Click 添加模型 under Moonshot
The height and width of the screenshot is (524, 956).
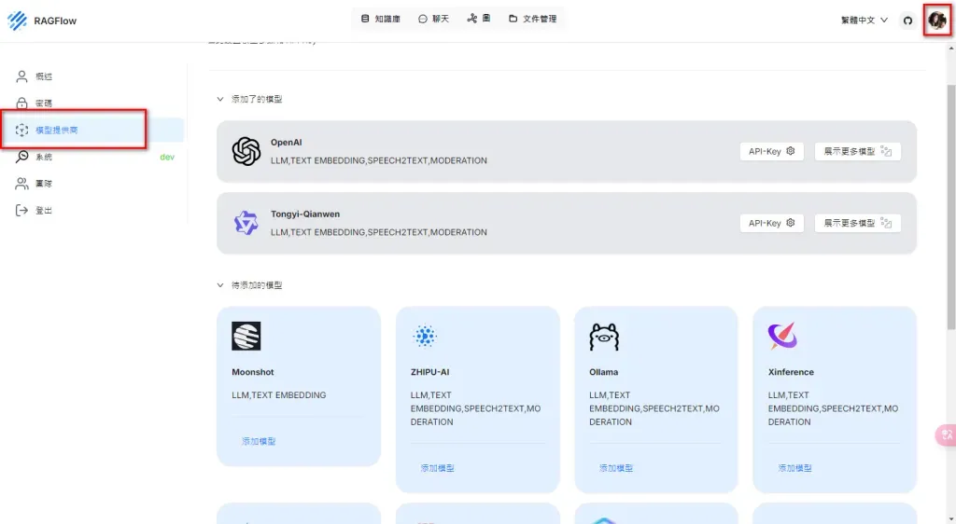tap(259, 442)
